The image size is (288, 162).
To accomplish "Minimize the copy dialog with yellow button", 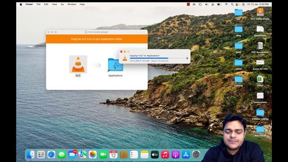I will (125, 52).
